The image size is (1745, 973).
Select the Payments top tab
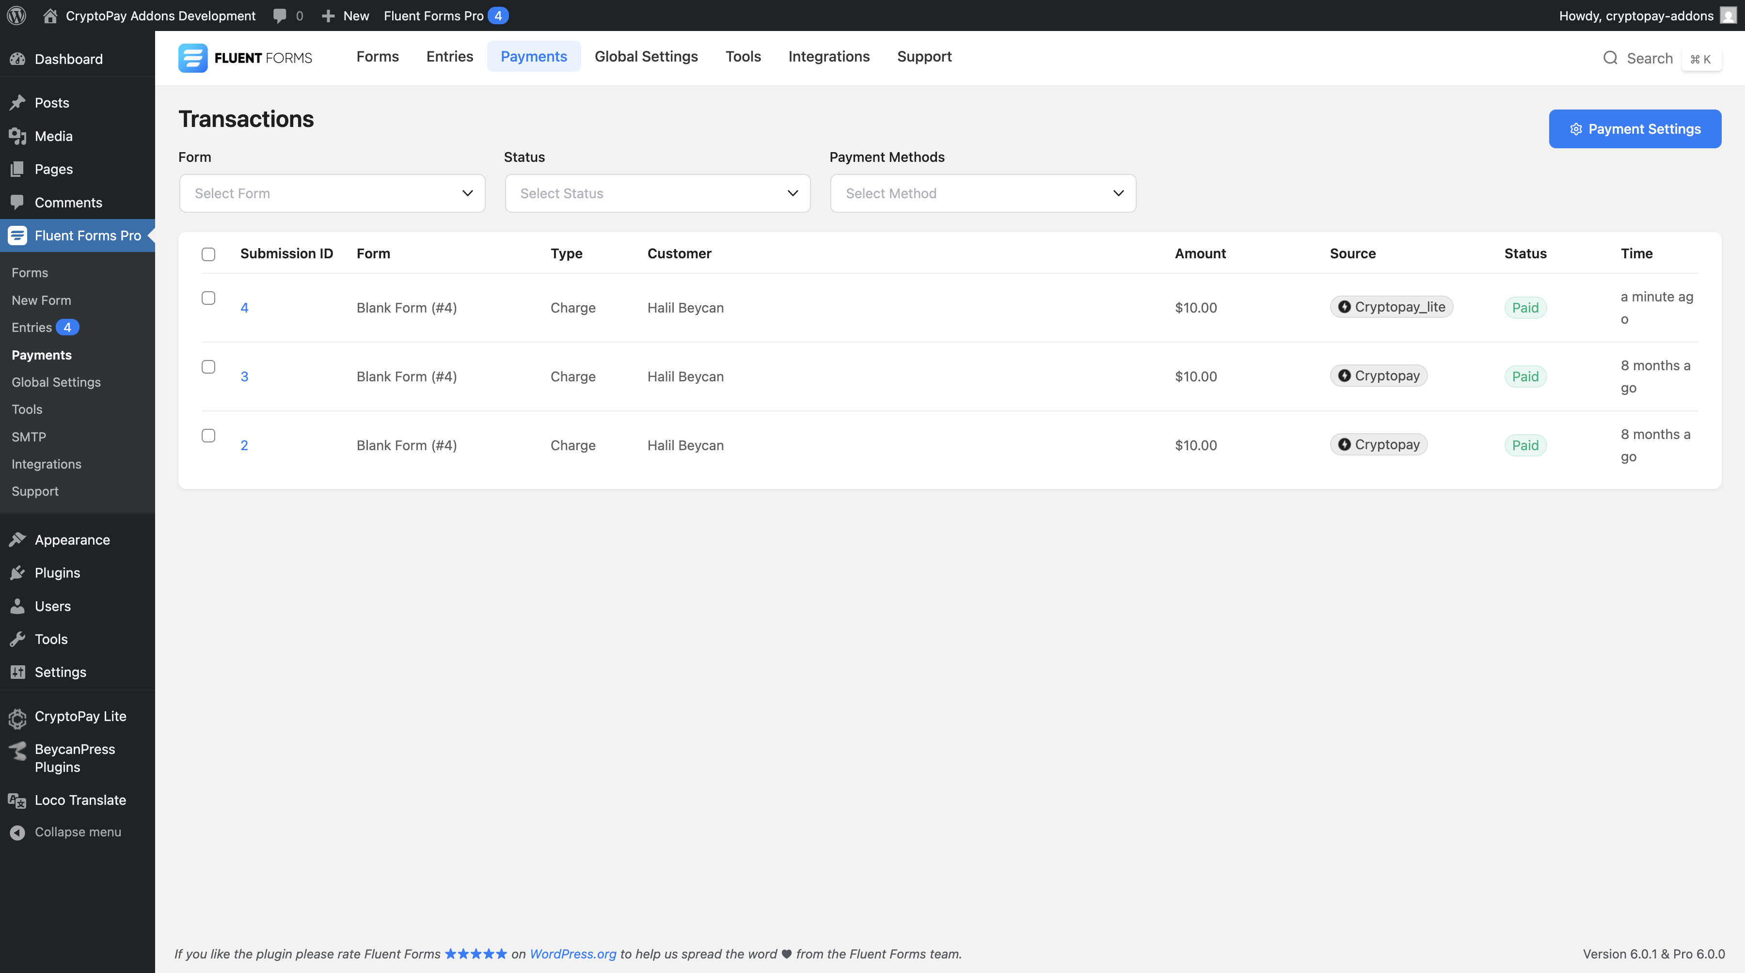click(x=534, y=56)
